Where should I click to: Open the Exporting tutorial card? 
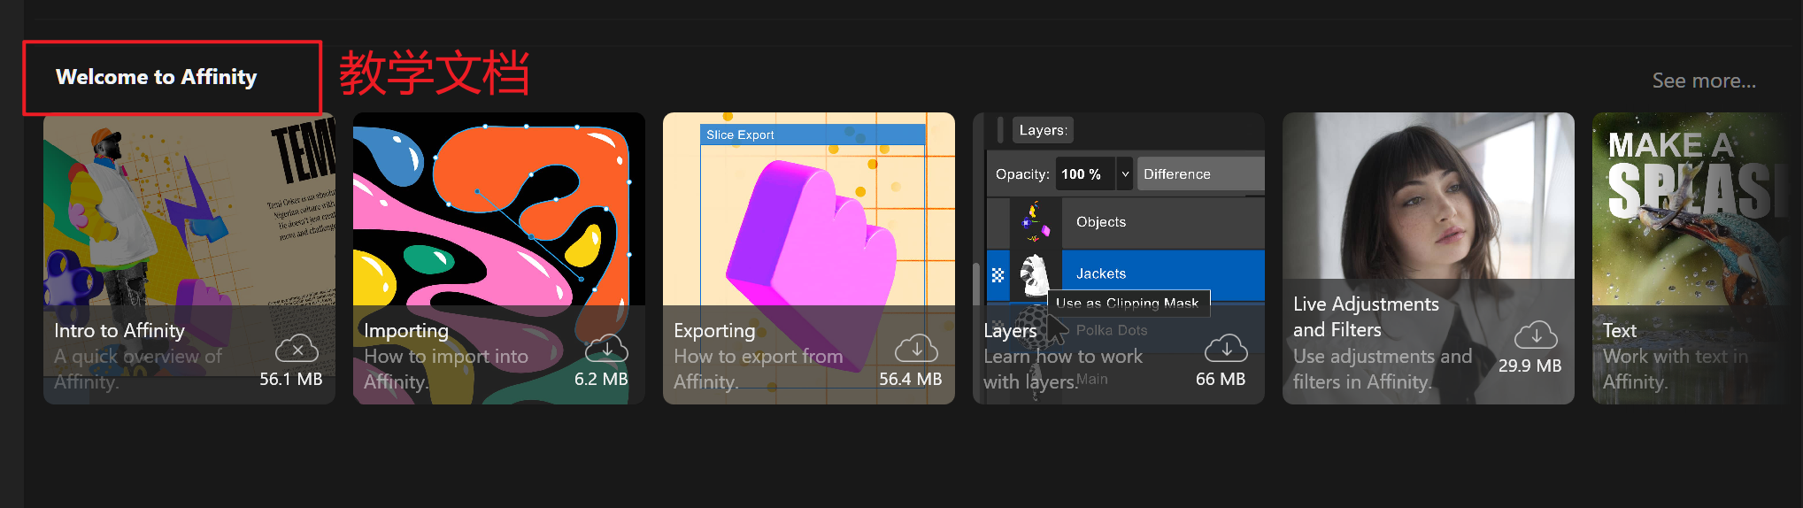[809, 258]
